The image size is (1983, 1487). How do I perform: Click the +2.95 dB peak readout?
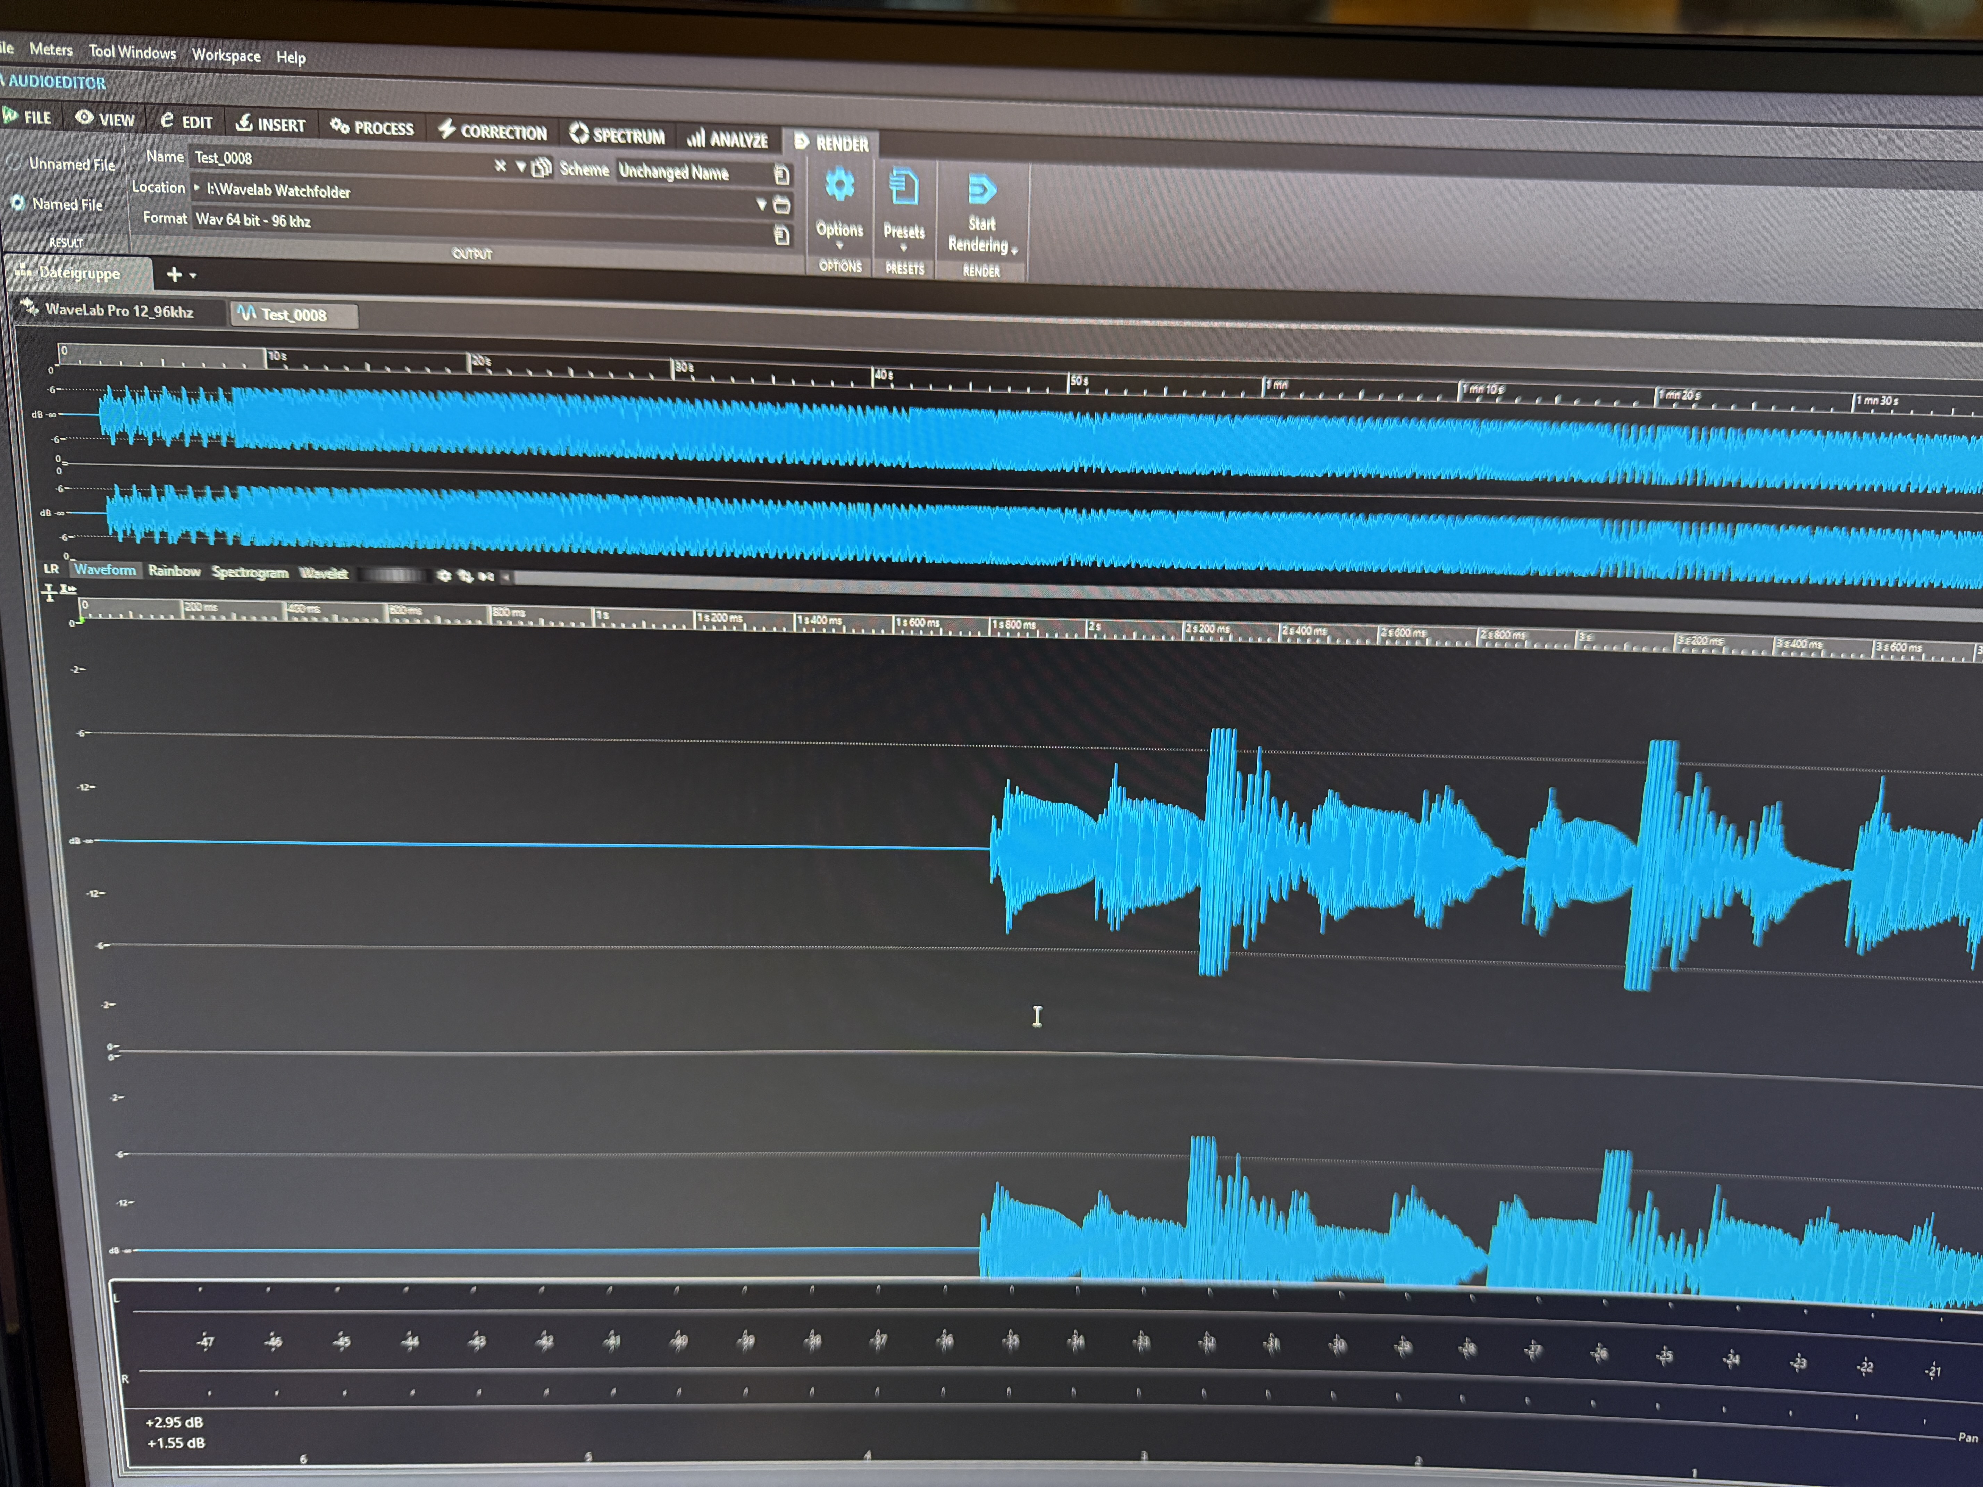pyautogui.click(x=174, y=1422)
